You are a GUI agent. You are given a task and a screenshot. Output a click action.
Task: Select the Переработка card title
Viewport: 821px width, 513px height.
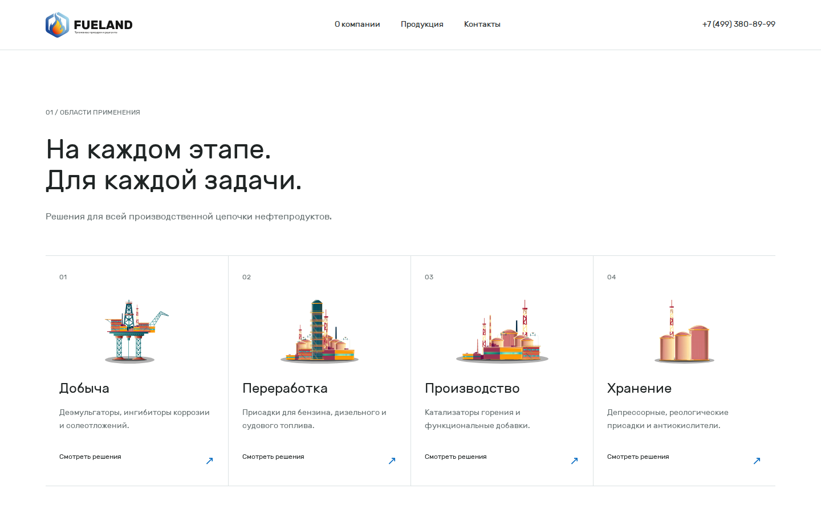point(285,388)
